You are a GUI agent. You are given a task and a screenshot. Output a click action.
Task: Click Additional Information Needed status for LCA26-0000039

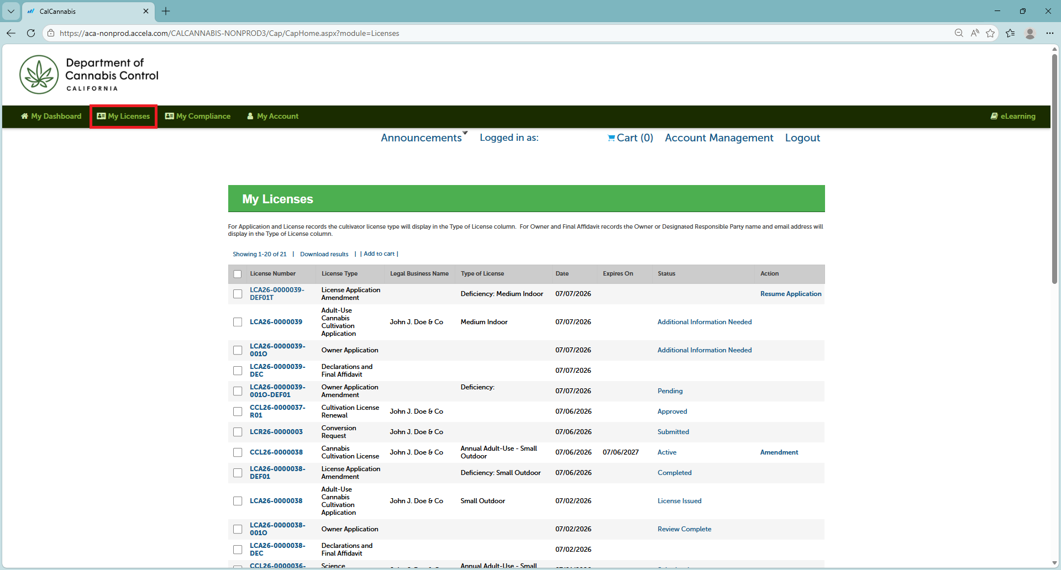coord(705,322)
